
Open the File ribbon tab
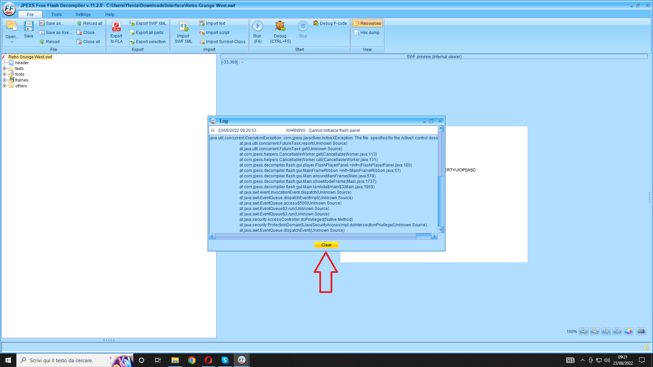(30, 15)
